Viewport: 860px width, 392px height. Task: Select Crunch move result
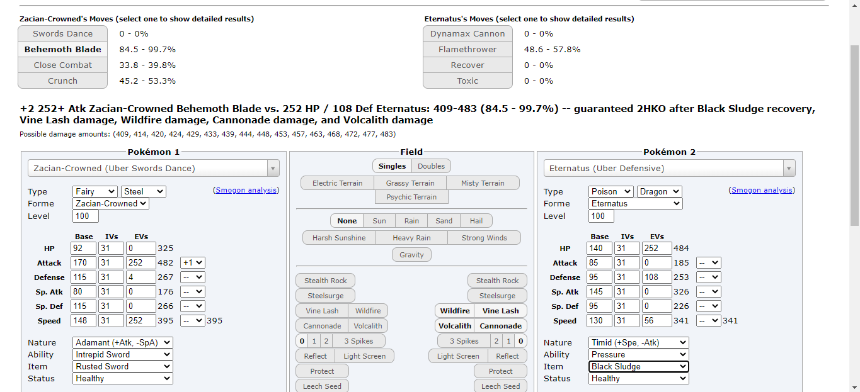(63, 81)
